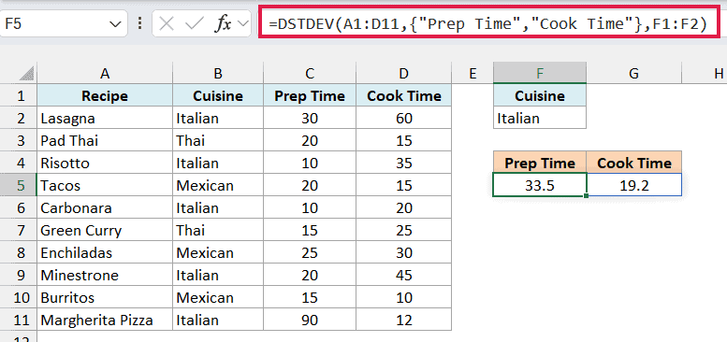Click the Prep Time header in column C
Image resolution: width=727 pixels, height=342 pixels.
point(310,96)
